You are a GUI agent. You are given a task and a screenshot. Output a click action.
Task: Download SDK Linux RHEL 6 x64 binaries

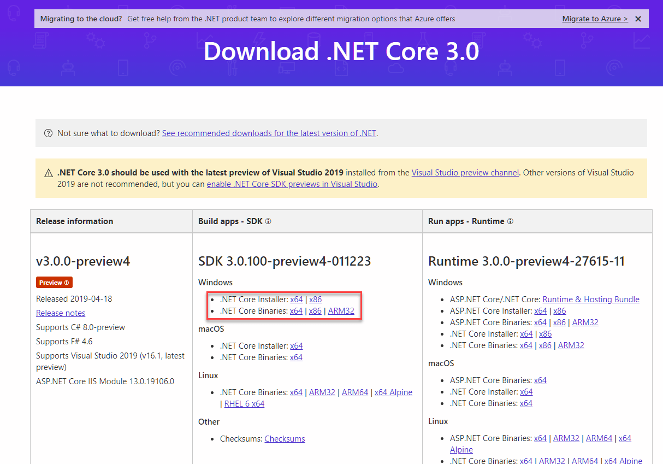pos(244,404)
